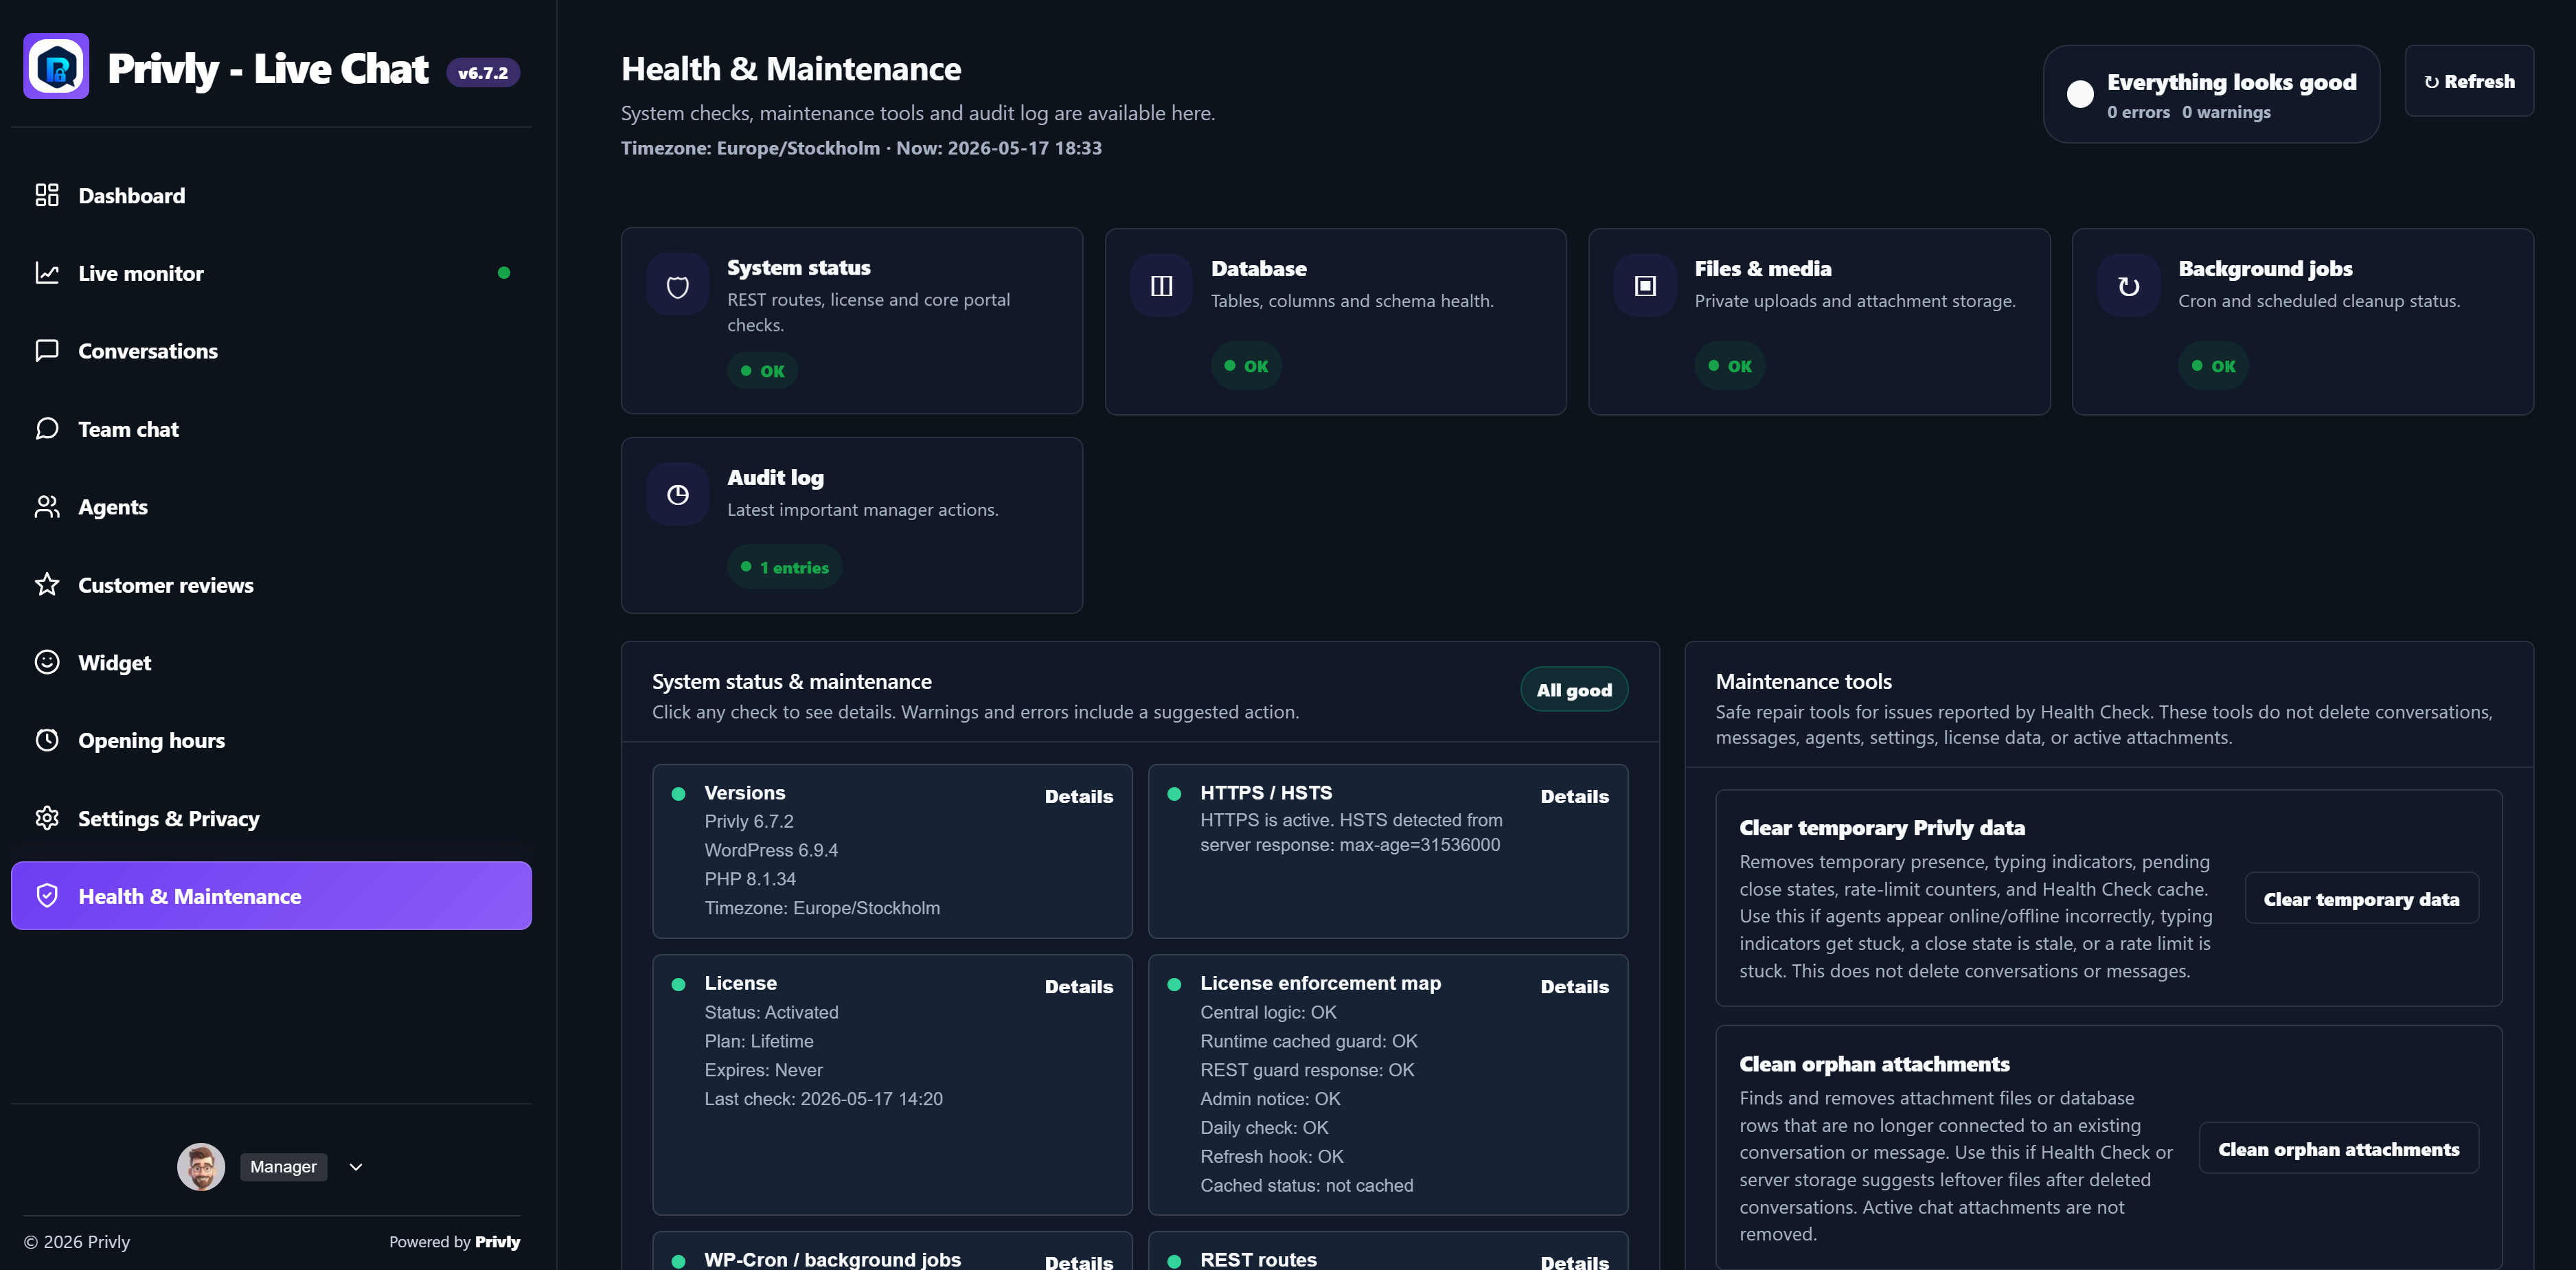Open Details for the Versions check
This screenshot has height=1270, width=2576.
tap(1078, 796)
